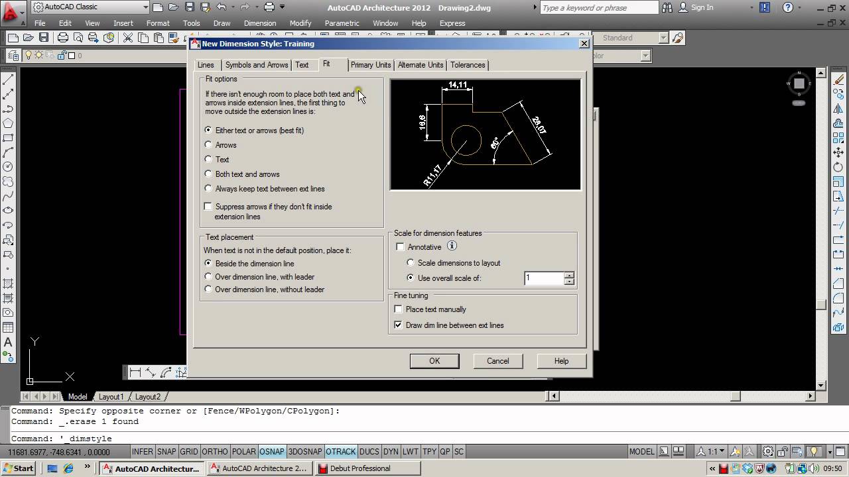The width and height of the screenshot is (849, 477).
Task: Click the Annotative info icon
Action: (452, 246)
